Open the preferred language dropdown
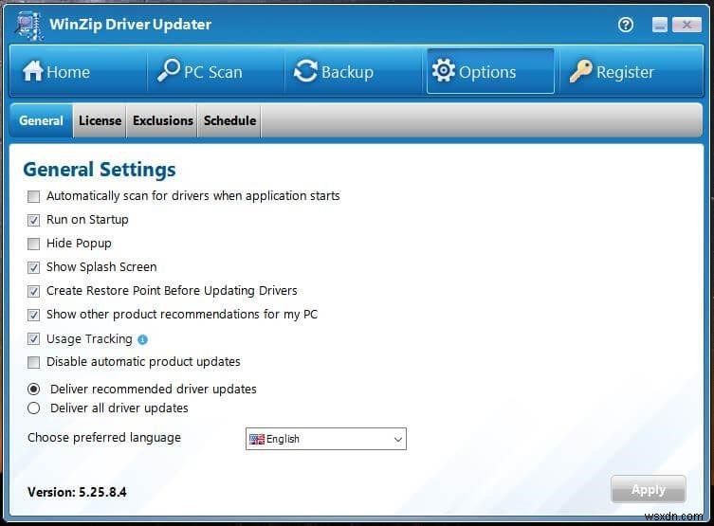The width and height of the screenshot is (714, 526). [x=325, y=439]
